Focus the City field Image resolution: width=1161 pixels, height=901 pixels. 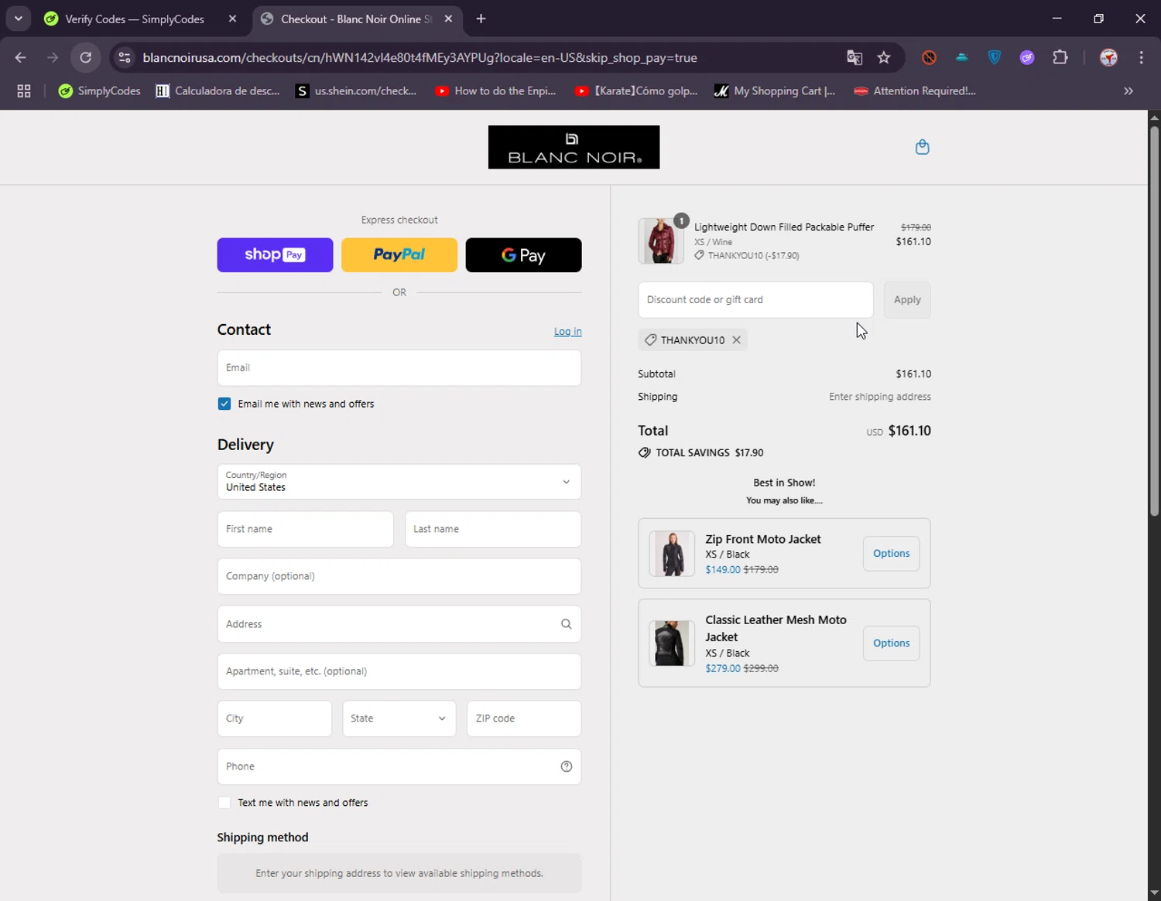coord(275,718)
